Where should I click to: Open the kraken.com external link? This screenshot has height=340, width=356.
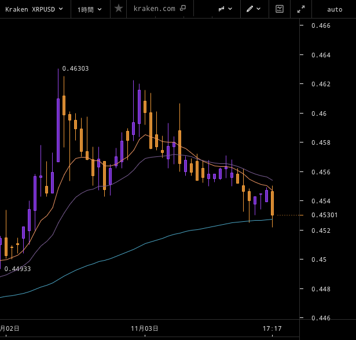160,9
